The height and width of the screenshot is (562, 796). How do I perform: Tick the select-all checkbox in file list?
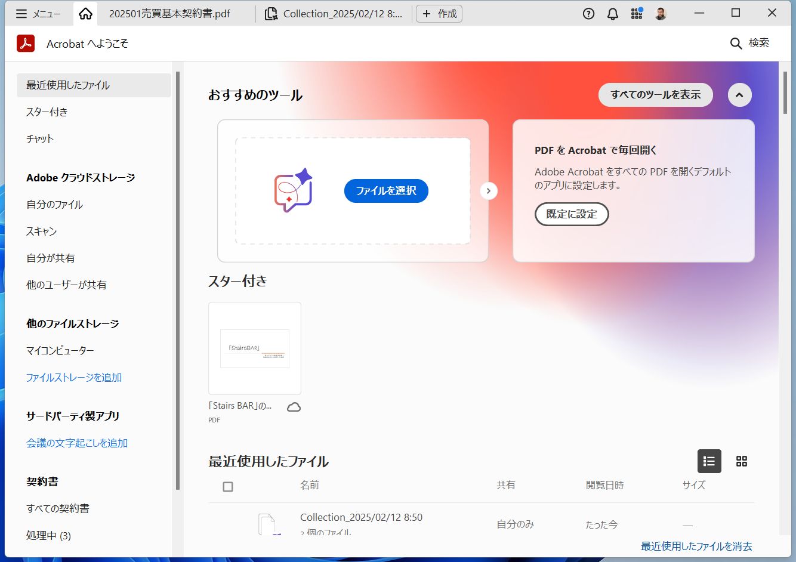click(228, 487)
